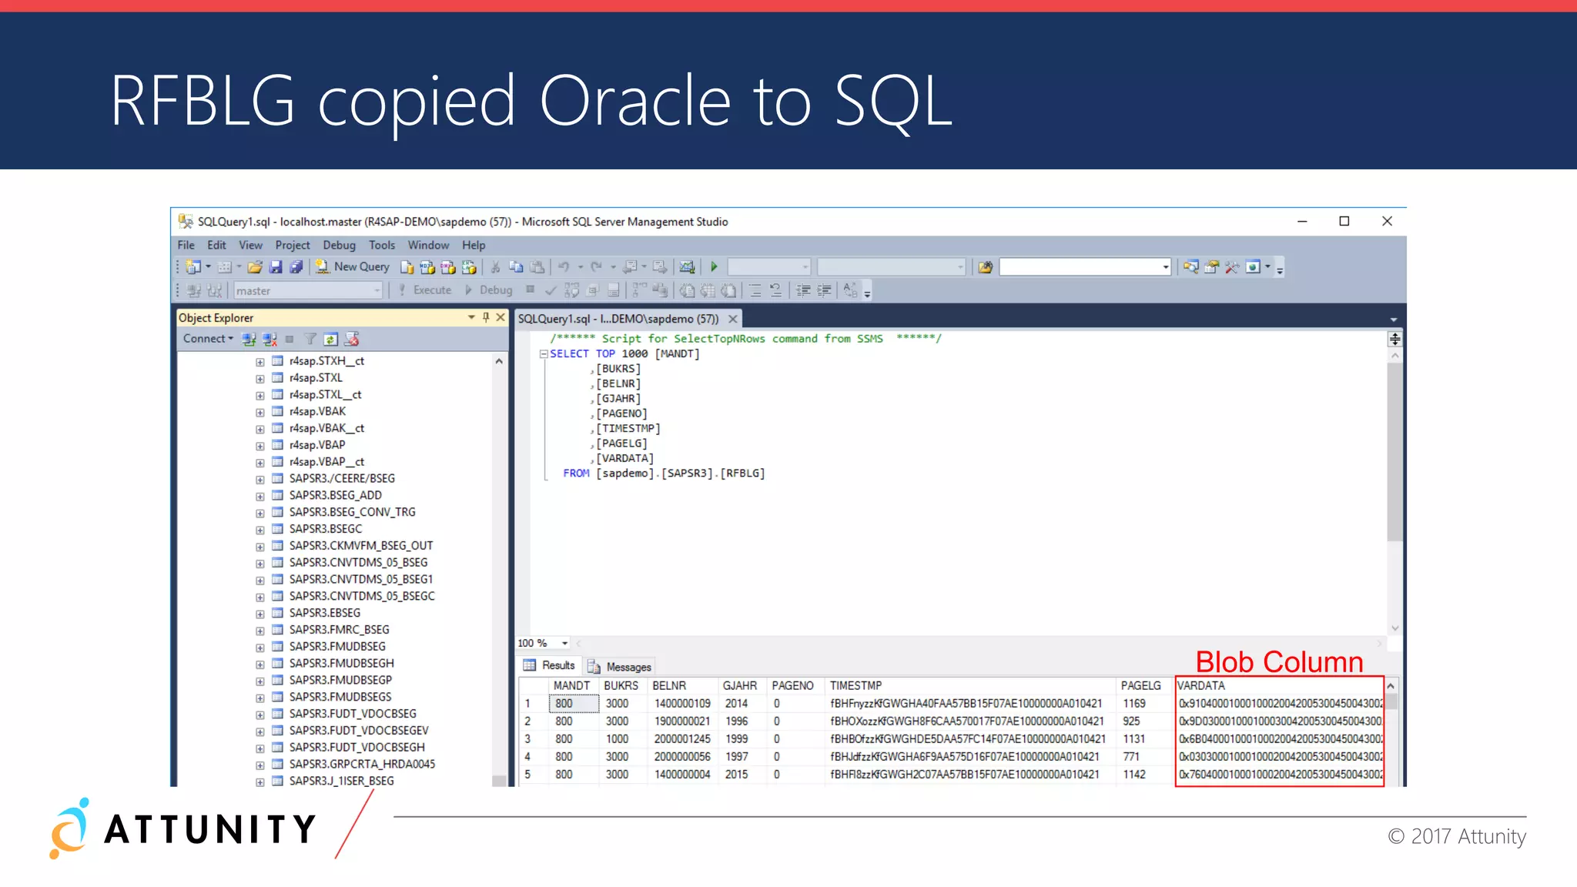Click the Save All icon
The height and width of the screenshot is (887, 1577).
click(x=296, y=267)
